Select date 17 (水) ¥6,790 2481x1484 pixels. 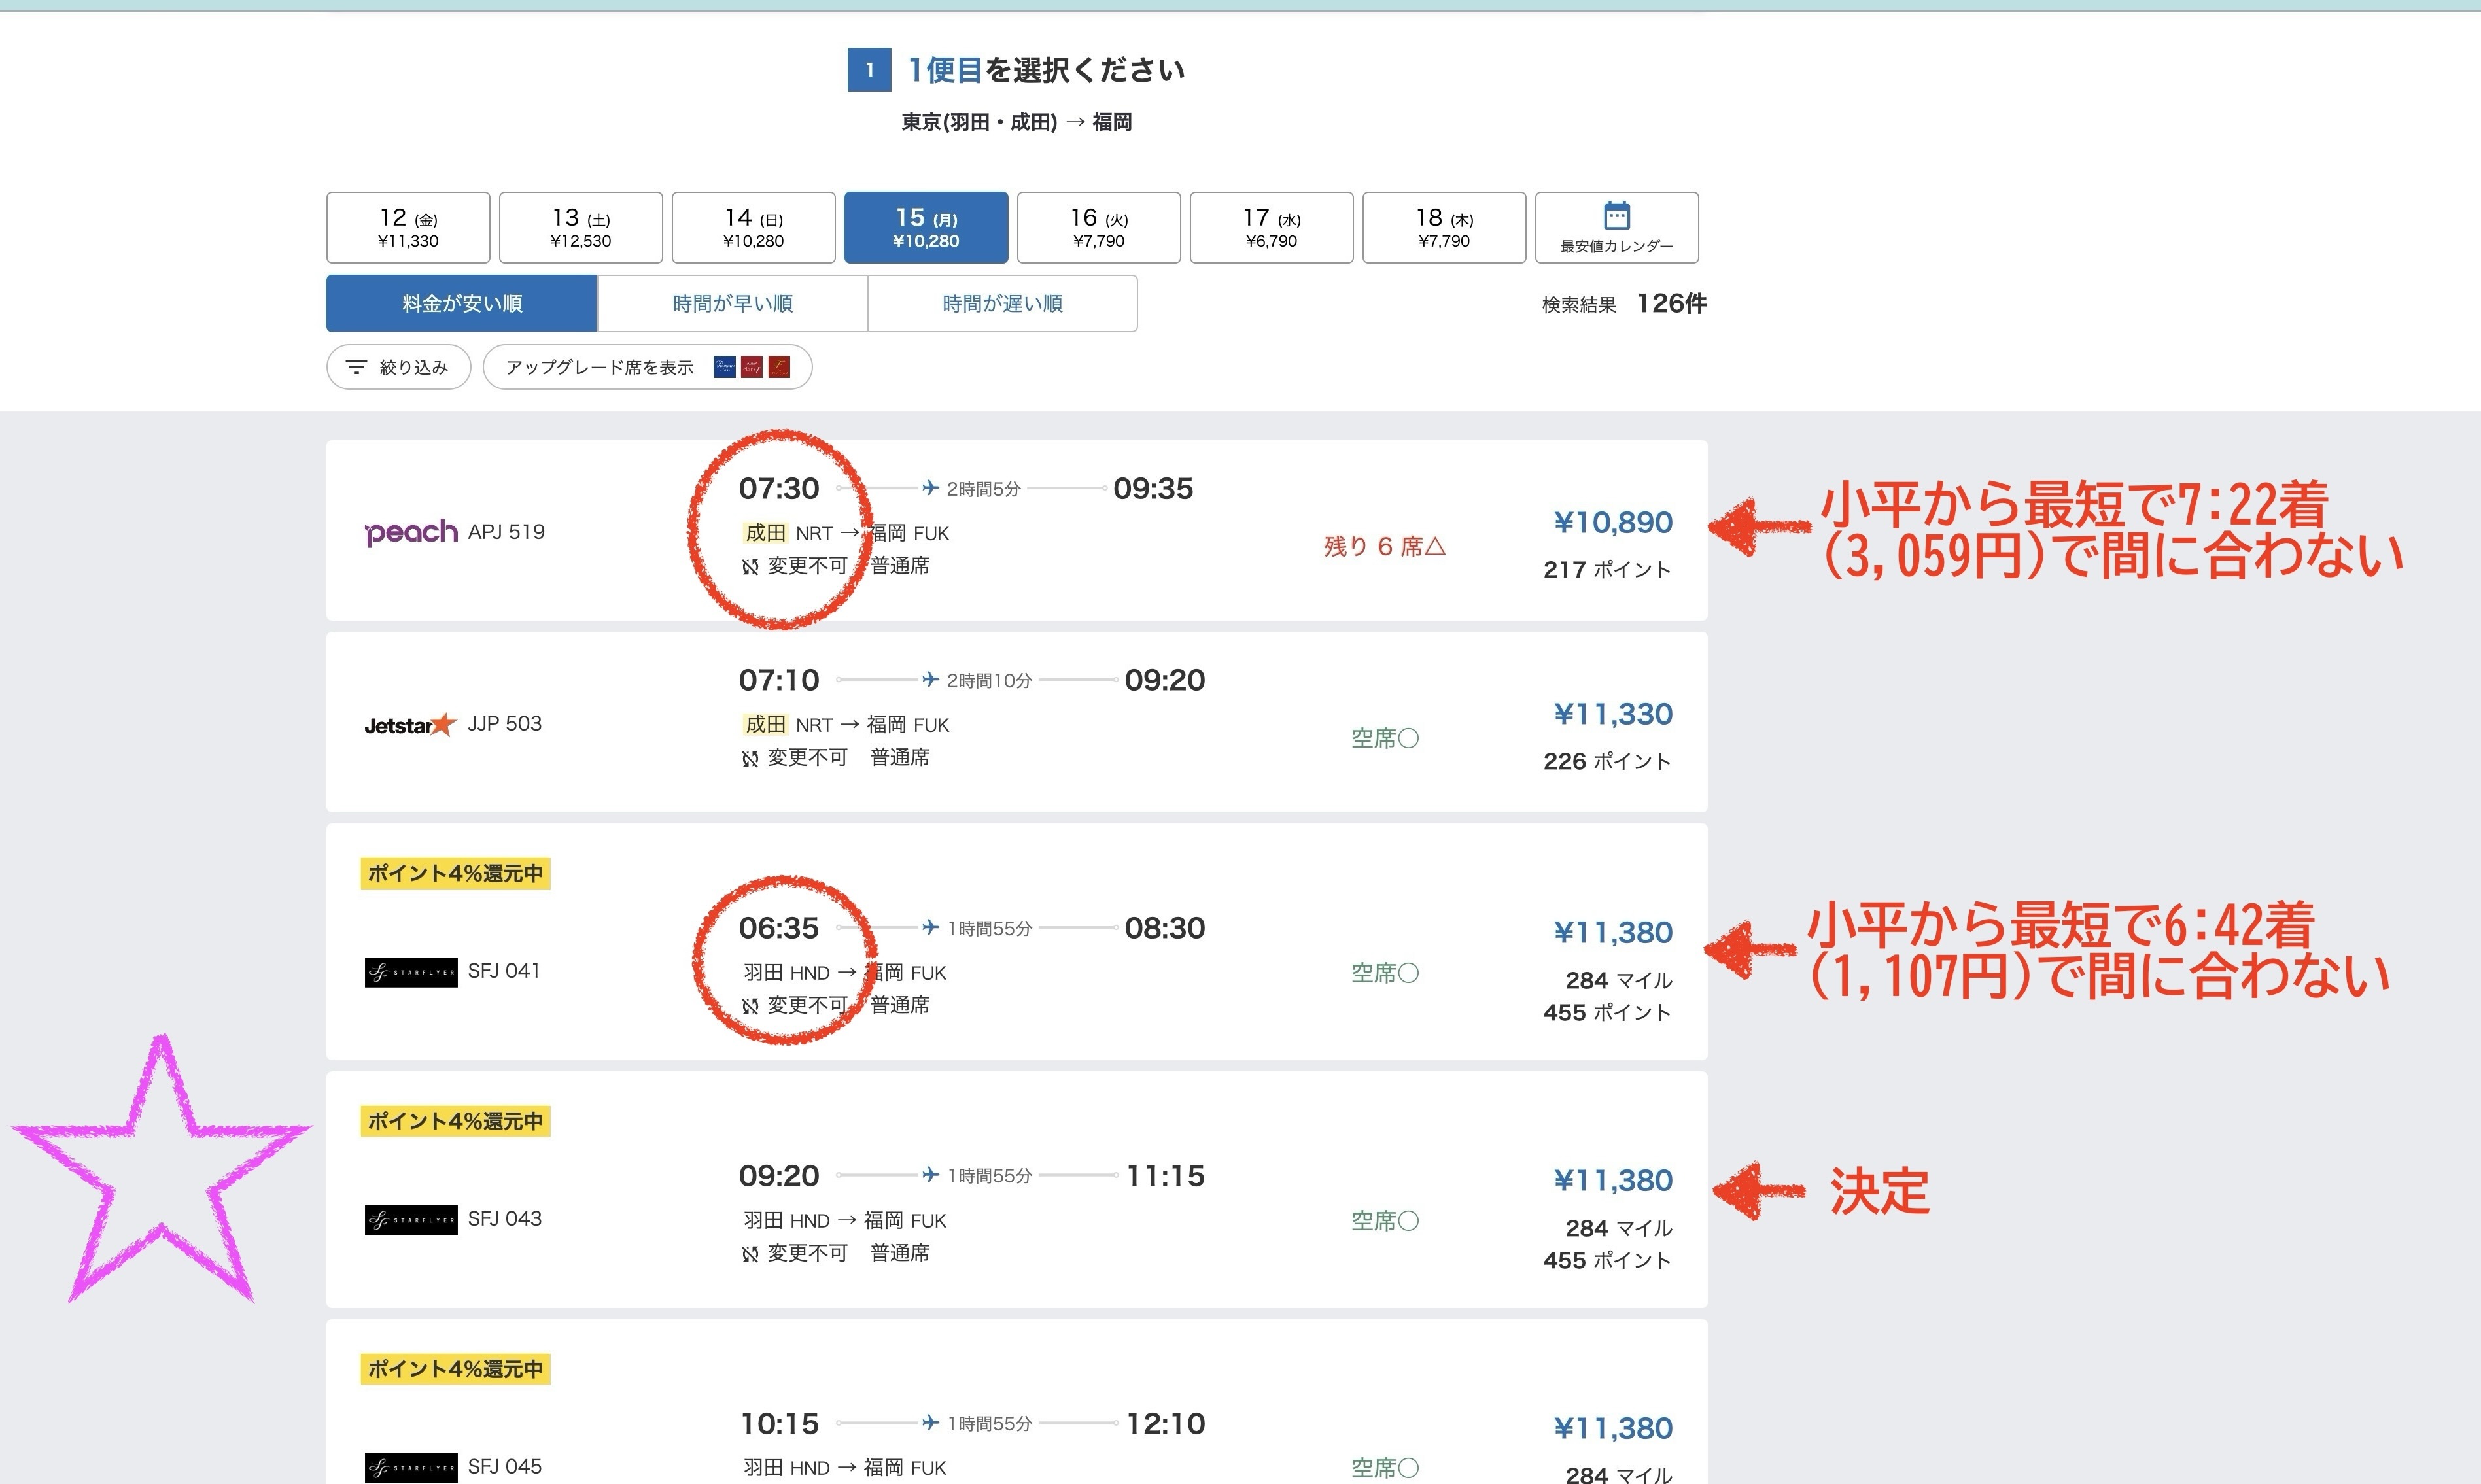pyautogui.click(x=1271, y=228)
